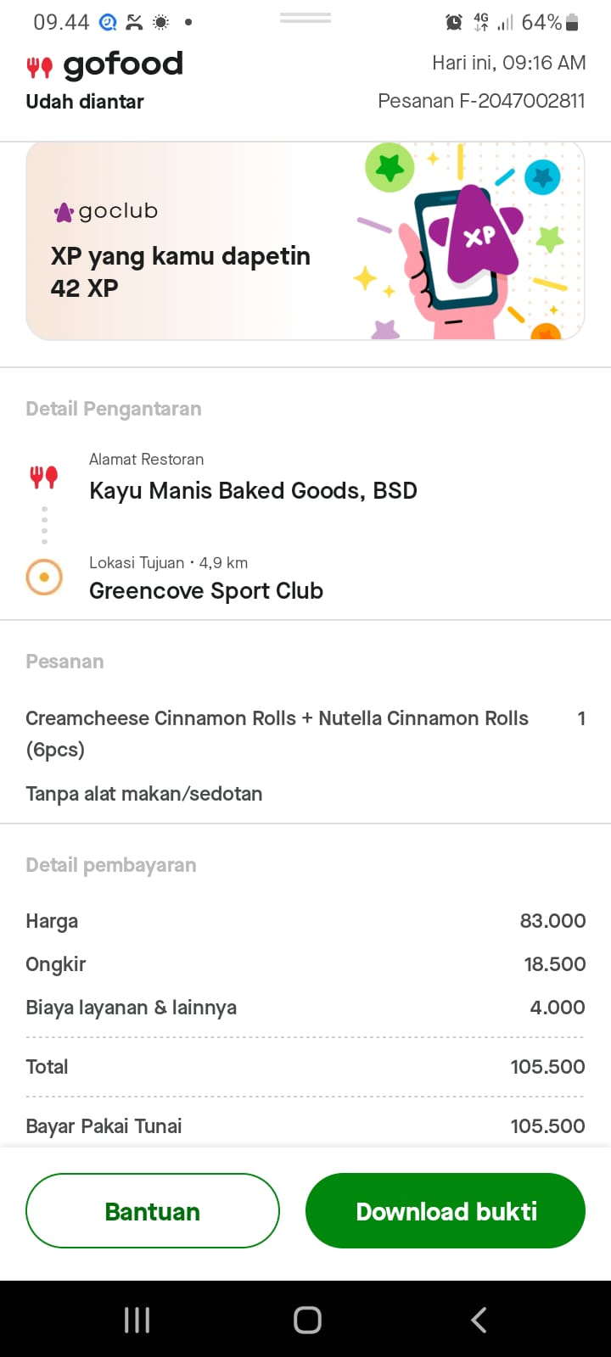Screen dimensions: 611x1357
Task: Tap the Bantuan help button
Action: click(x=153, y=1211)
